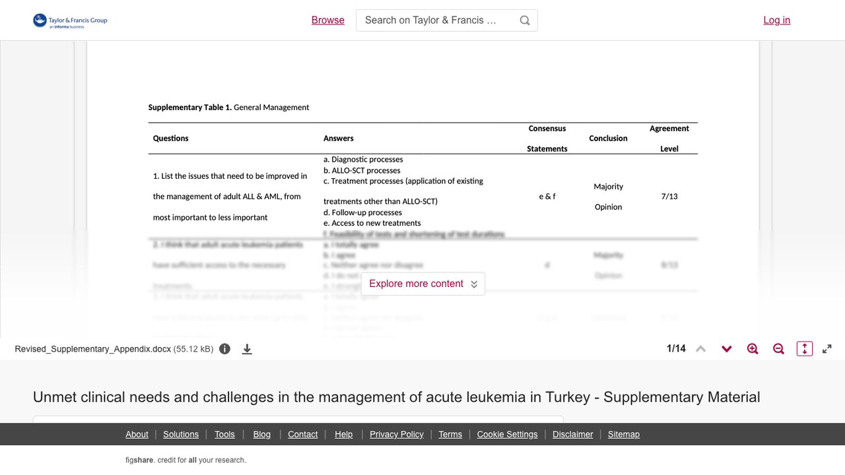Zoom in on the document
This screenshot has height=475, width=845.
pyautogui.click(x=753, y=349)
